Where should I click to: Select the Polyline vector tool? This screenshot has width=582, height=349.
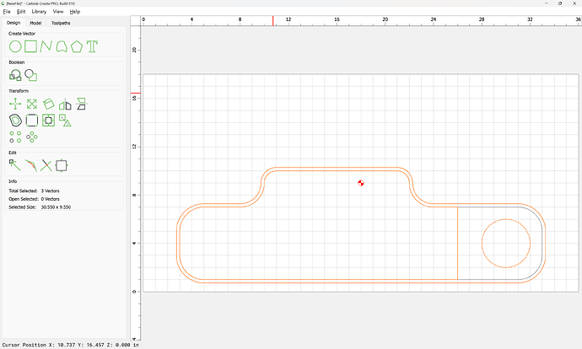point(46,46)
